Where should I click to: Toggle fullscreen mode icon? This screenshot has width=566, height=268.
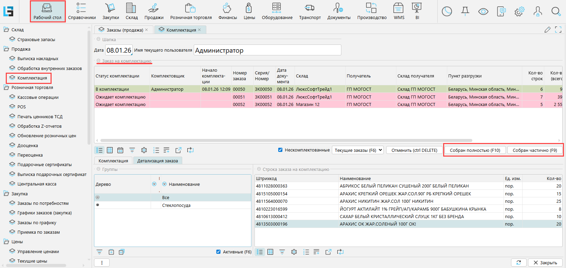(558, 30)
